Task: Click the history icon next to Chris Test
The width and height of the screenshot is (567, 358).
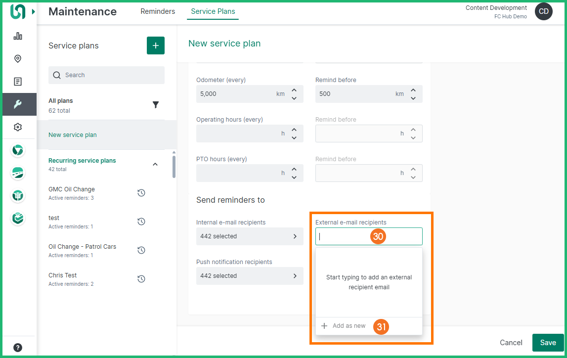Action: pyautogui.click(x=141, y=279)
